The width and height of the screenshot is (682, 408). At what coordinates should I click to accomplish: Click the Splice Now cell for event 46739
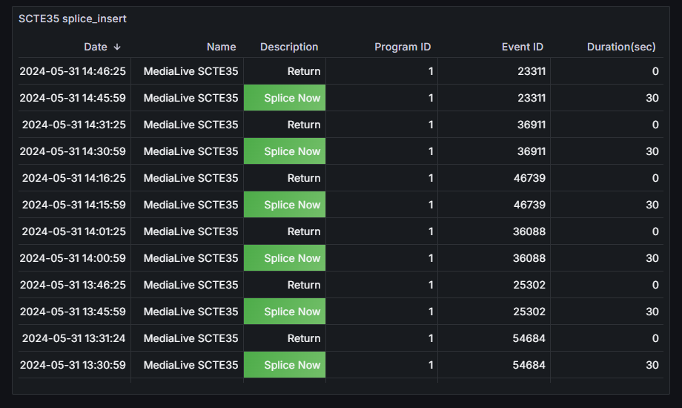(x=292, y=205)
